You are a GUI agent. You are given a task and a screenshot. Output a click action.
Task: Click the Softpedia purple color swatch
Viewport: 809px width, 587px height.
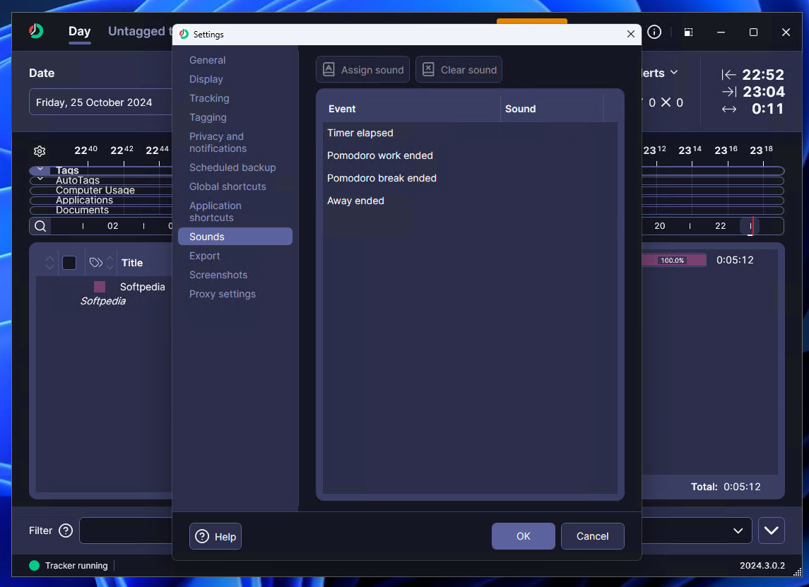pyautogui.click(x=100, y=287)
